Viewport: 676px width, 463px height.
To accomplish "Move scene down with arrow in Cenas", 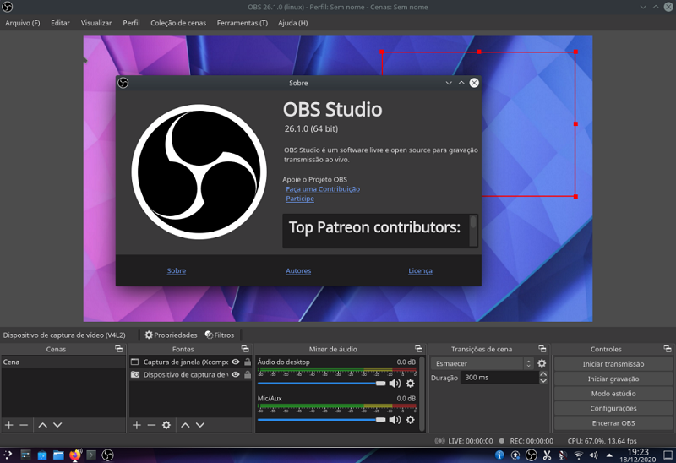I will click(x=57, y=425).
